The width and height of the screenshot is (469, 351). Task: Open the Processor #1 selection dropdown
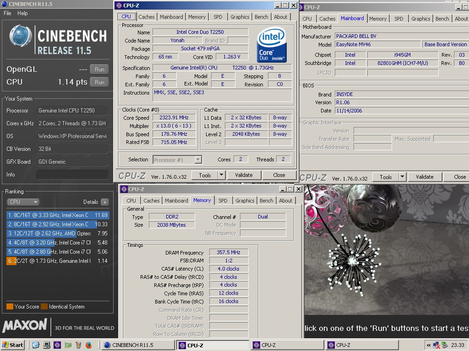click(x=177, y=160)
